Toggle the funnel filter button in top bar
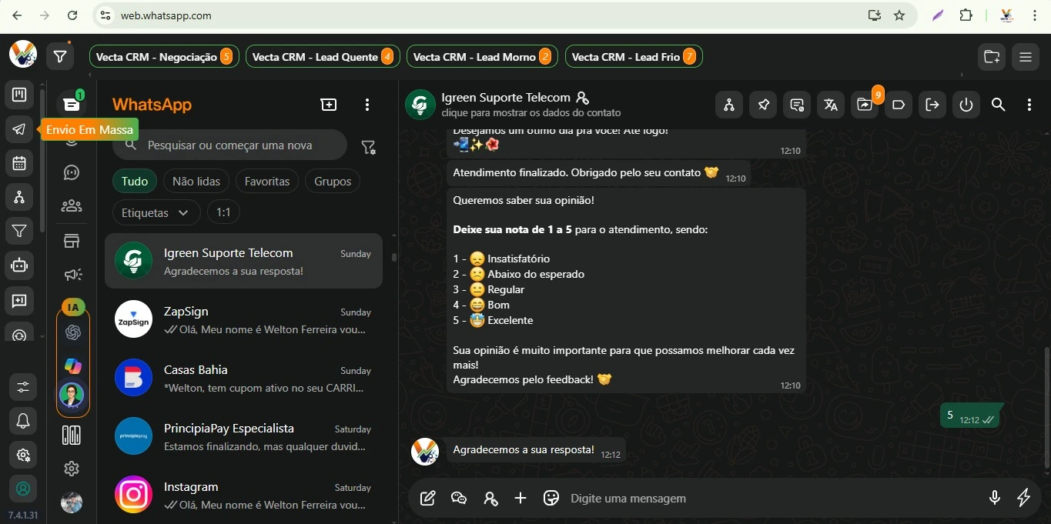Screen dimensions: 1051x524 pos(60,56)
